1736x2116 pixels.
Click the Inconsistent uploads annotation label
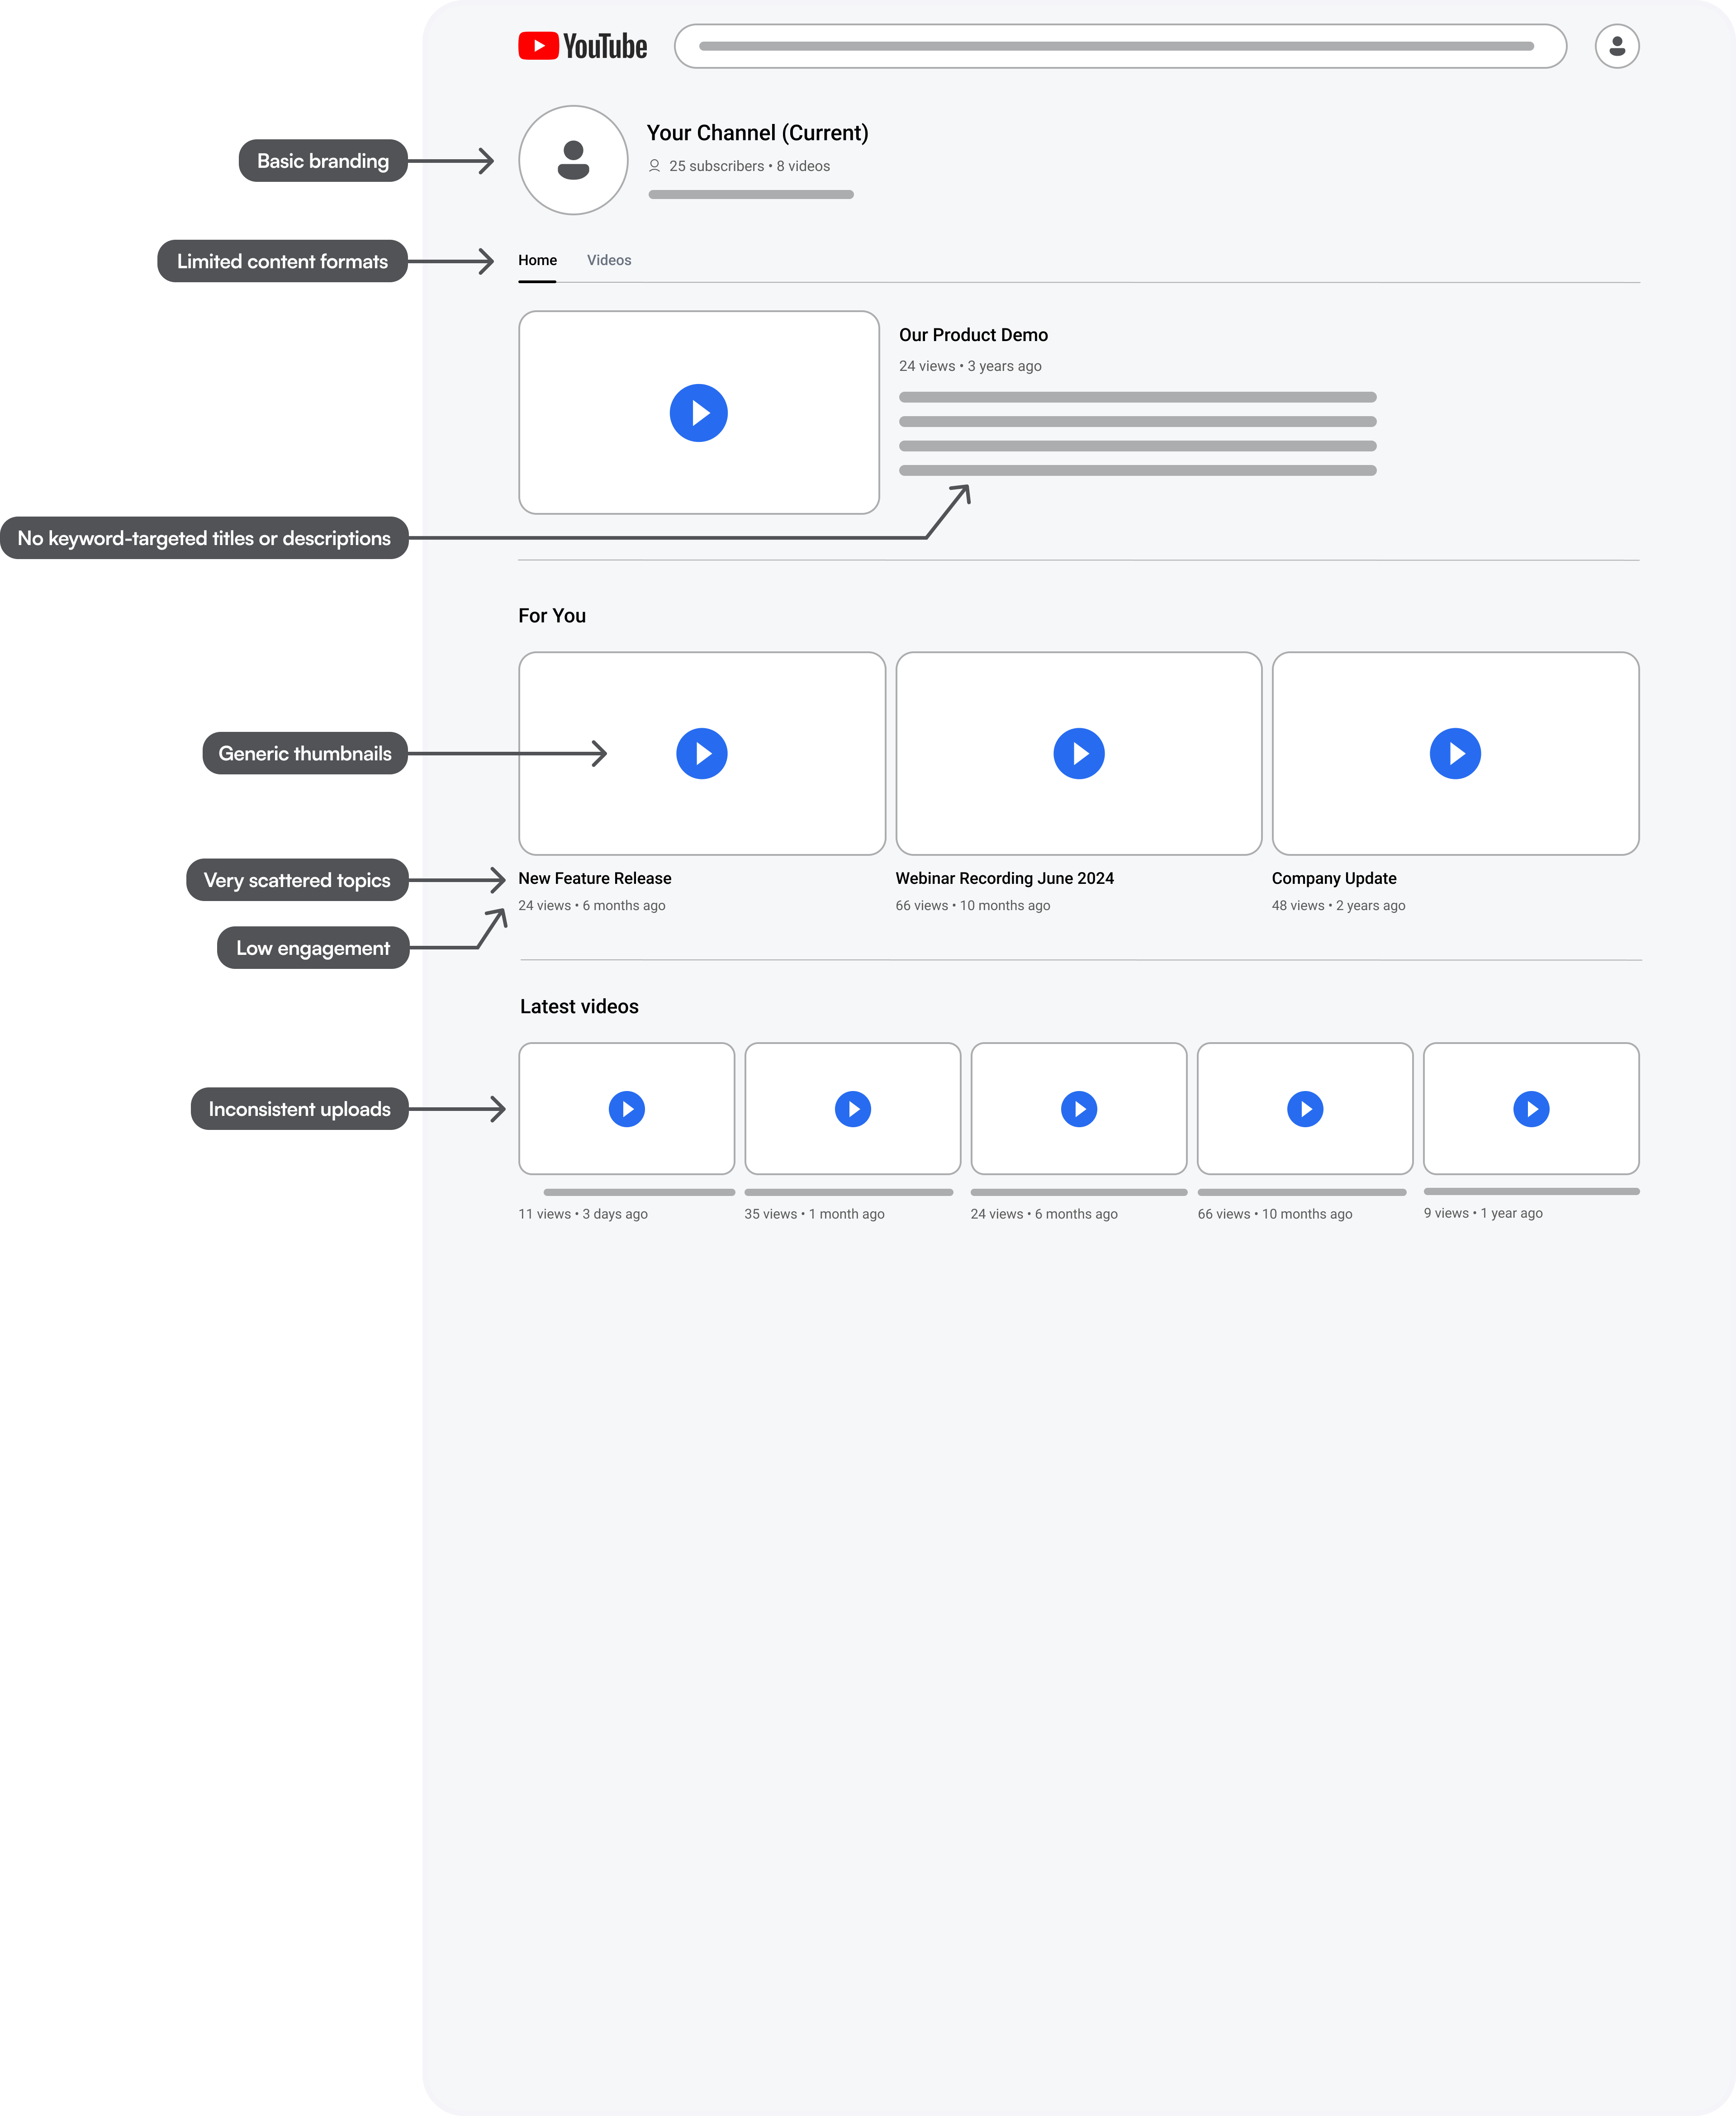point(299,1109)
